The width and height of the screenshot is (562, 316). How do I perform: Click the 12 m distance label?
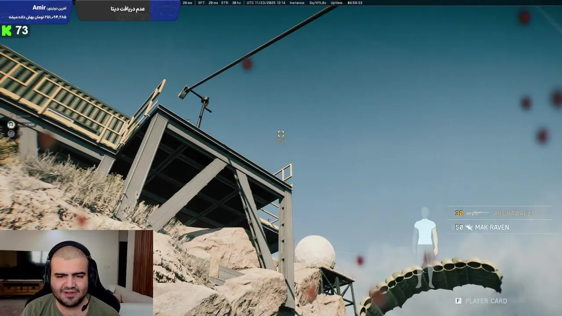coord(281,141)
